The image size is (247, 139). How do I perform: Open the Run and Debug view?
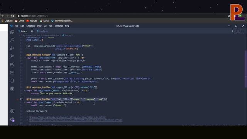coord(12,48)
